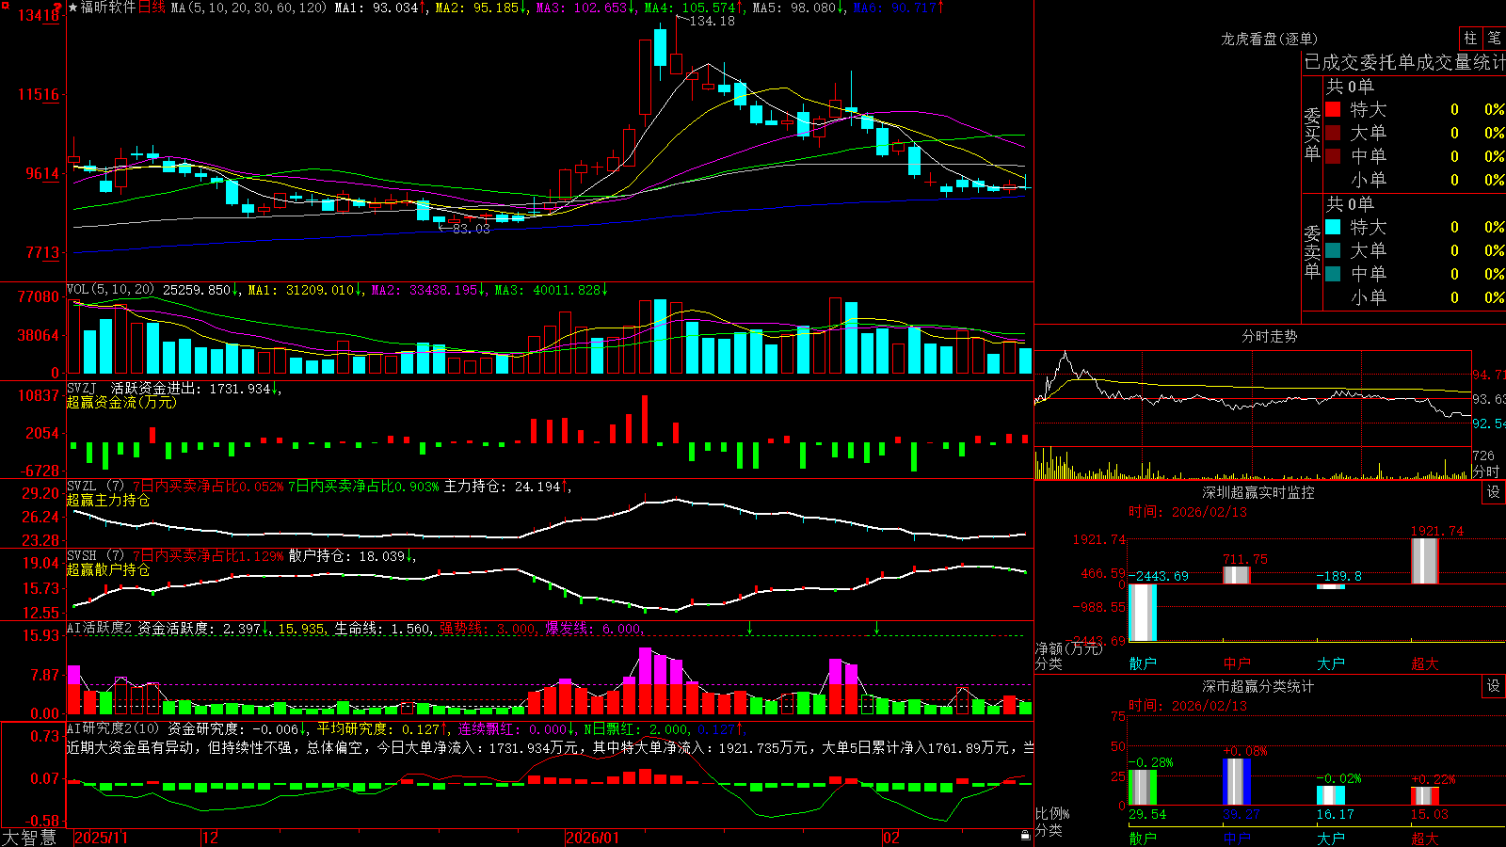Click the -2443.69 散户 bar in 实时监控
The image size is (1506, 847).
[x=1143, y=613]
